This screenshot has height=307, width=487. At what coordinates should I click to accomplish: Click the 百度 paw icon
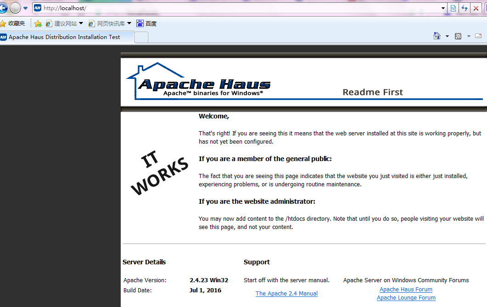coord(140,23)
